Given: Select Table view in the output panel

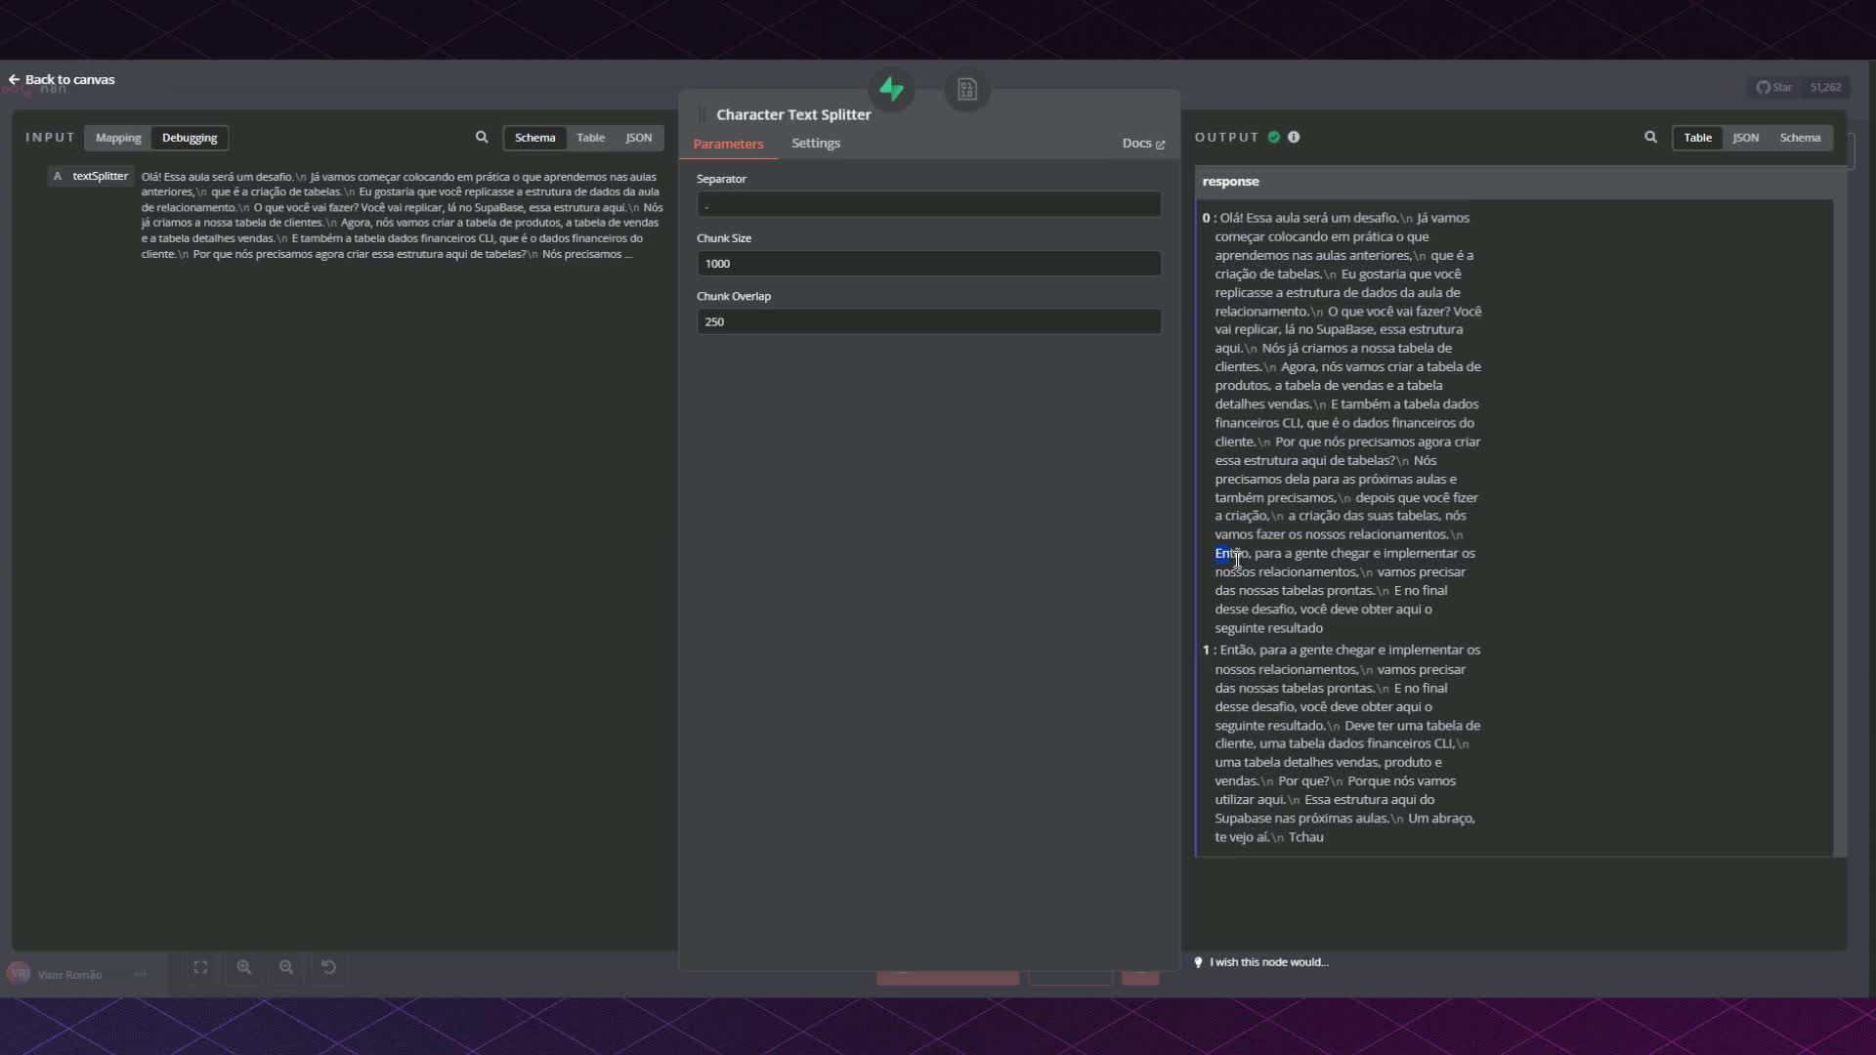Looking at the screenshot, I should point(1697,138).
